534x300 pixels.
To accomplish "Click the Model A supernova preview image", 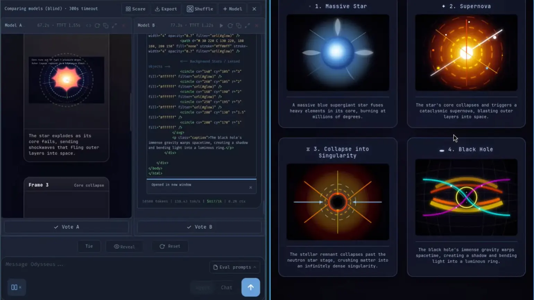I will (x=66, y=80).
